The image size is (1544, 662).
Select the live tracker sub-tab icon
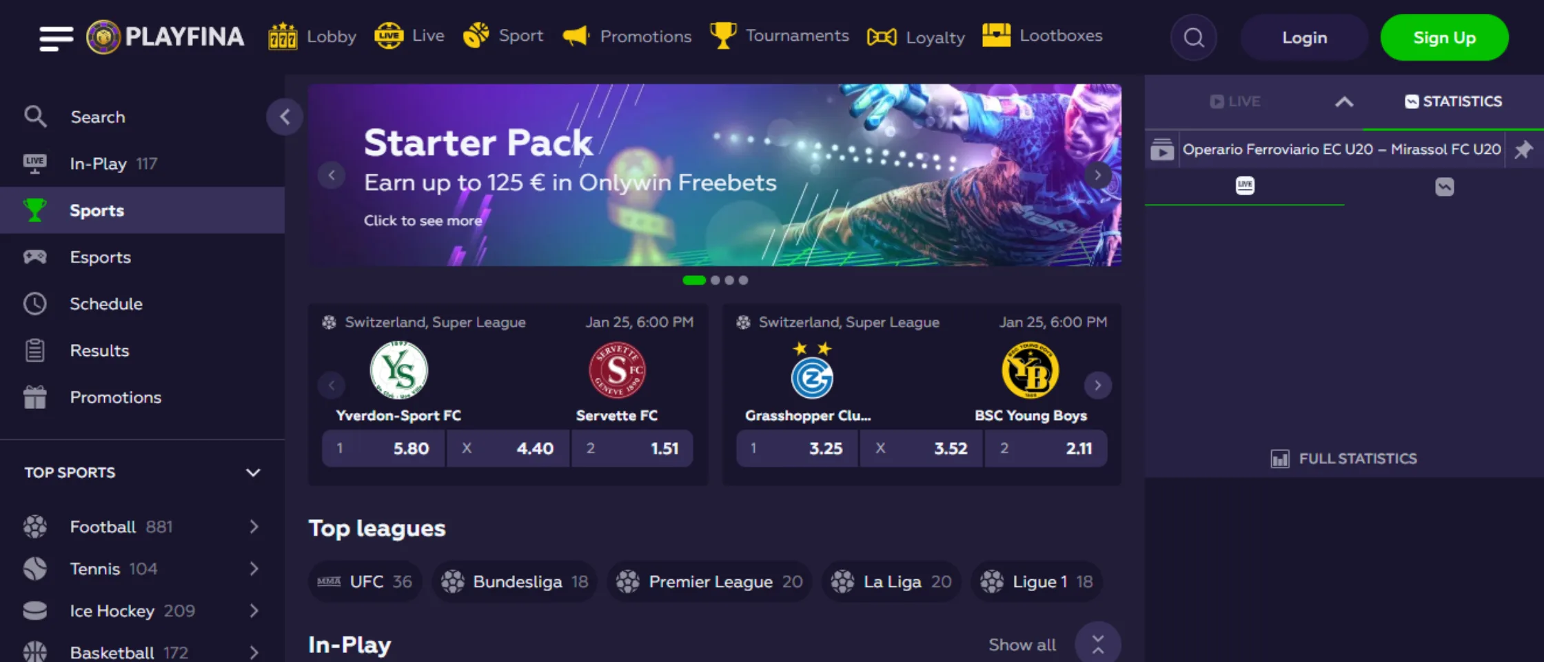pos(1245,185)
